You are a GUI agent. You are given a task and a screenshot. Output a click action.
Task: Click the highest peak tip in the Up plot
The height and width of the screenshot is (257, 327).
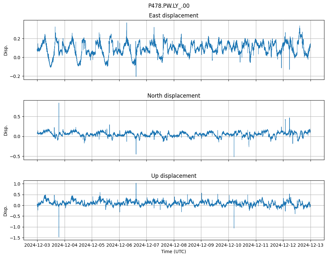click(x=136, y=183)
